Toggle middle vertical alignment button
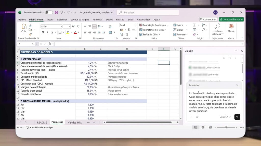This screenshot has width=261, height=146. tap(89, 26)
